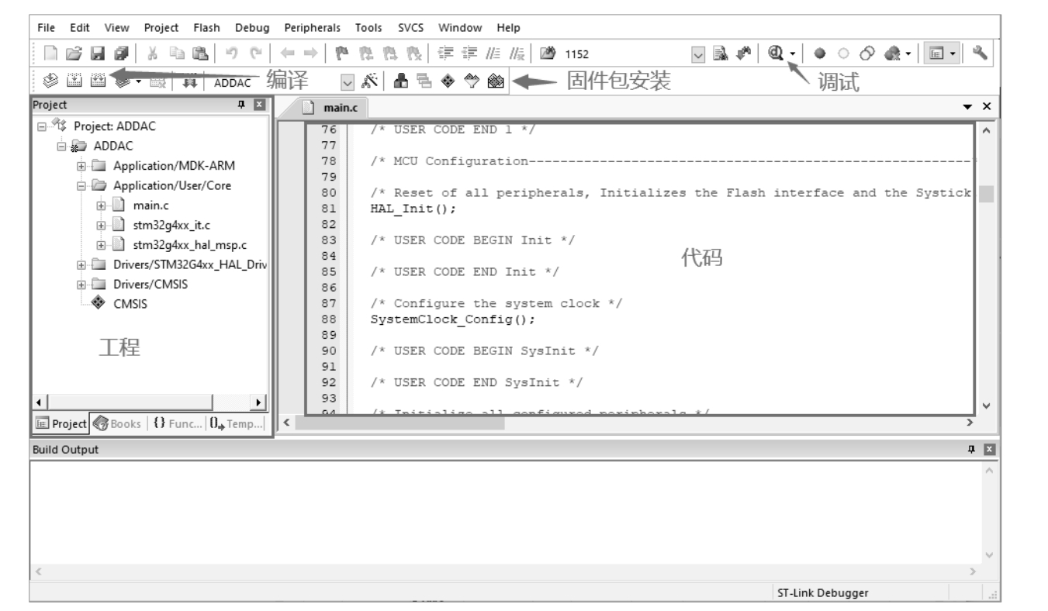Expand the Drivers/CMSIS folder
Image resolution: width=1048 pixels, height=611 pixels.
81,285
